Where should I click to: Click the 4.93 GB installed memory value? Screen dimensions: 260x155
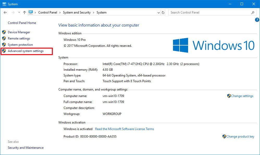[108, 70]
